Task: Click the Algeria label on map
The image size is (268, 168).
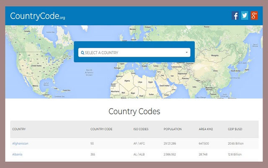Action: (127, 81)
